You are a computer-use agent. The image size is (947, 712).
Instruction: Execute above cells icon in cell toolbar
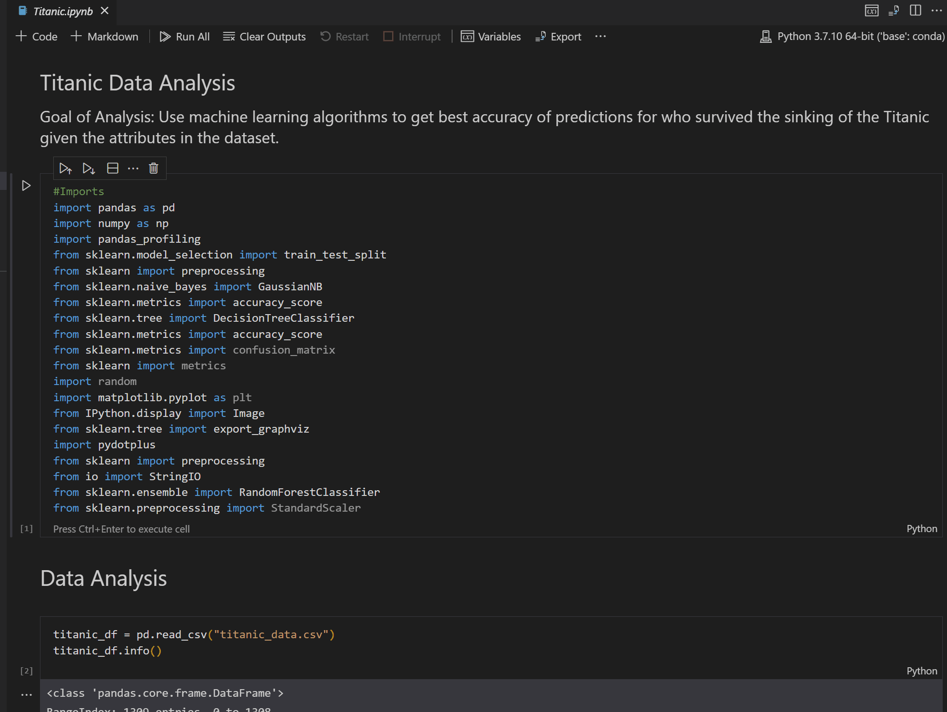(x=65, y=168)
